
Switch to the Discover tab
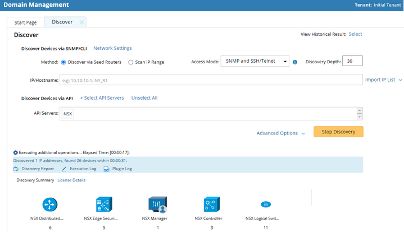(62, 22)
